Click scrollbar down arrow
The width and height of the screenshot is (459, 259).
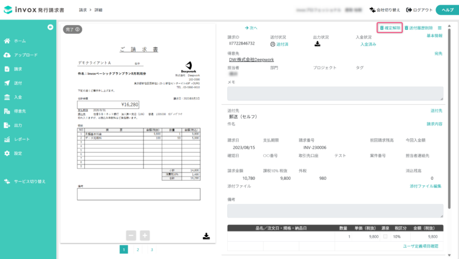pyautogui.click(x=449, y=255)
